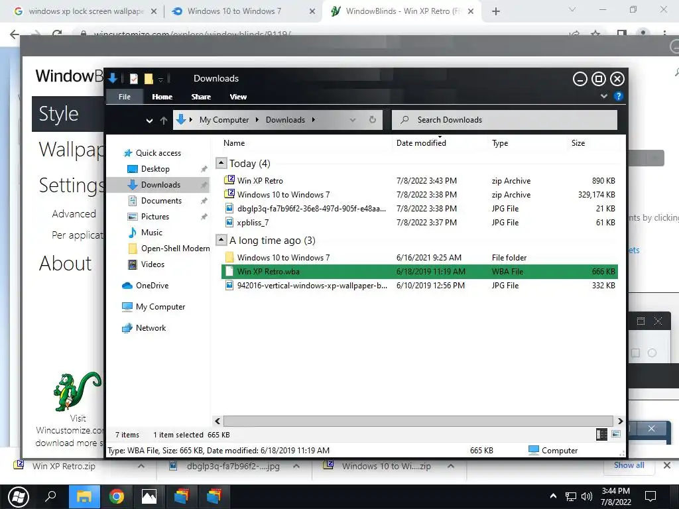The height and width of the screenshot is (509, 679).
Task: Collapse A long time ago (3) group
Action: tap(221, 240)
